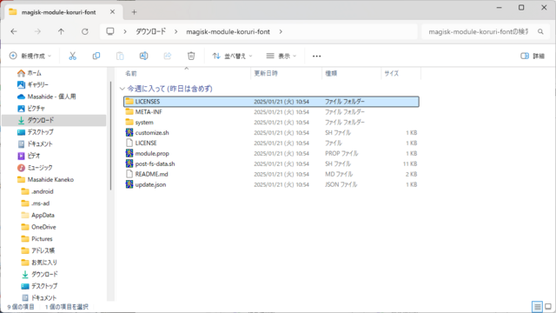Open the 新規作成 new item menu
This screenshot has width=556, height=313.
pyautogui.click(x=30, y=56)
